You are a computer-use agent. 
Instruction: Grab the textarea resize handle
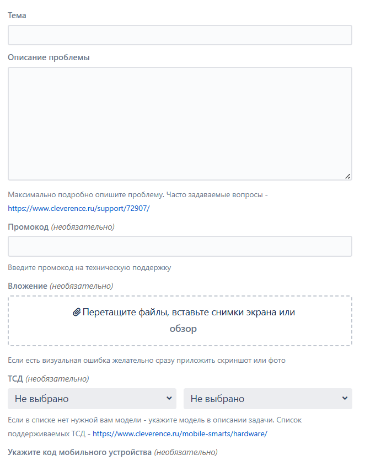(x=348, y=176)
